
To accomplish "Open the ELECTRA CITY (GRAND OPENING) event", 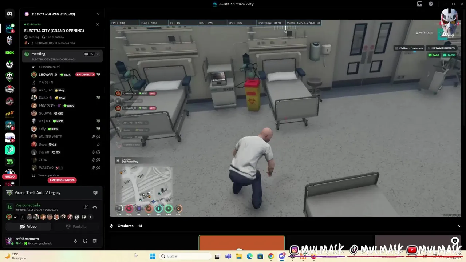I will tap(54, 31).
